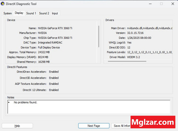Click the Chip Type value text

(x=55, y=38)
